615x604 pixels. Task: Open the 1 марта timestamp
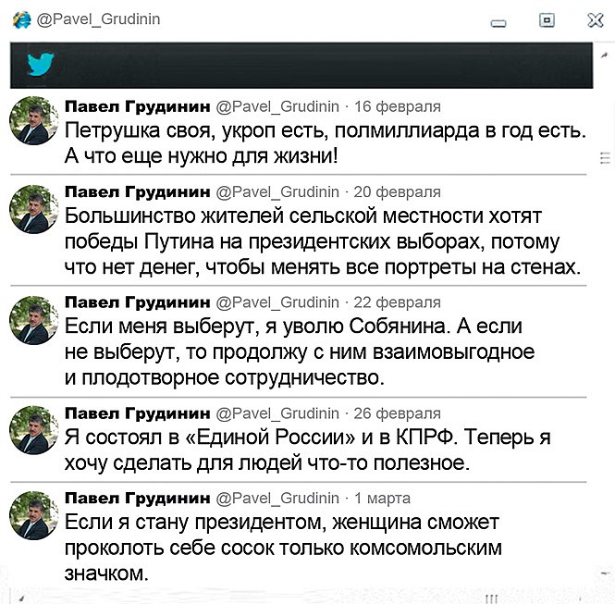[x=383, y=498]
